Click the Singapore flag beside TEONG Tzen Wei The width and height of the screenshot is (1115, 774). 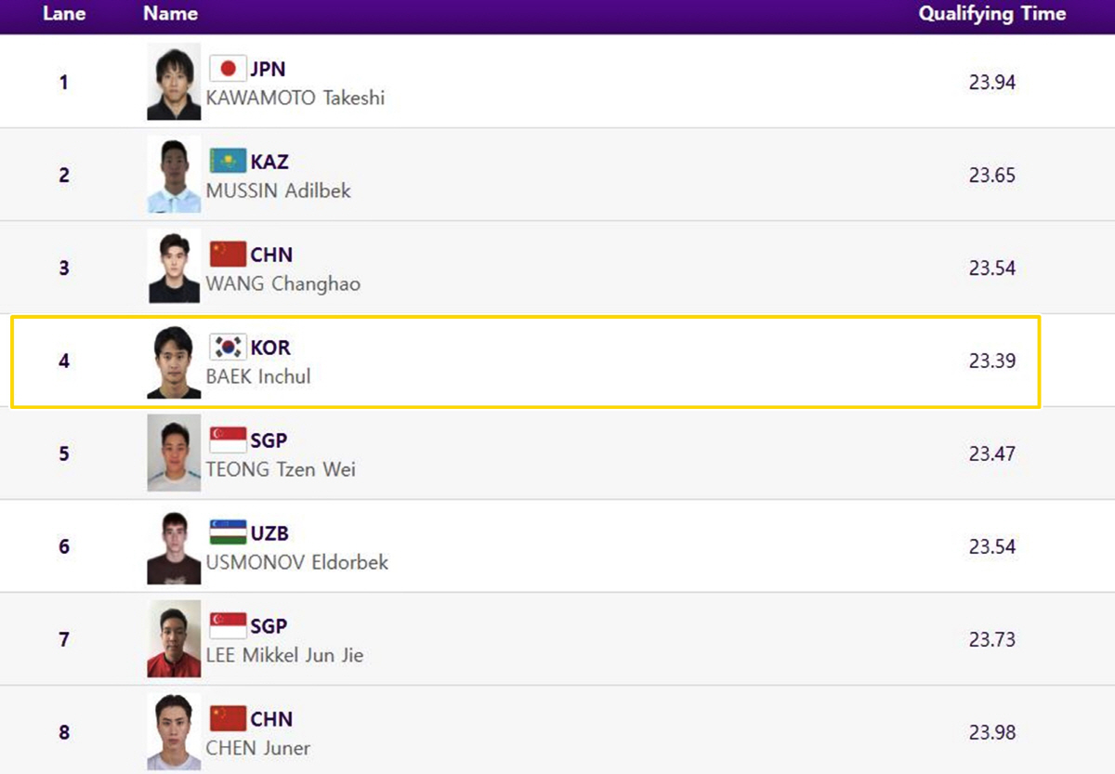pyautogui.click(x=228, y=440)
